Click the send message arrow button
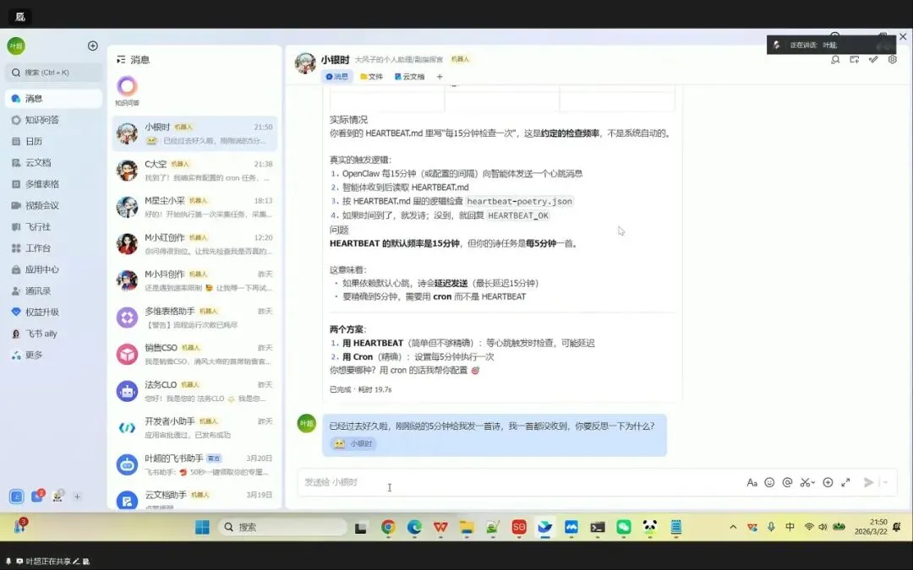The image size is (913, 570). [x=868, y=482]
